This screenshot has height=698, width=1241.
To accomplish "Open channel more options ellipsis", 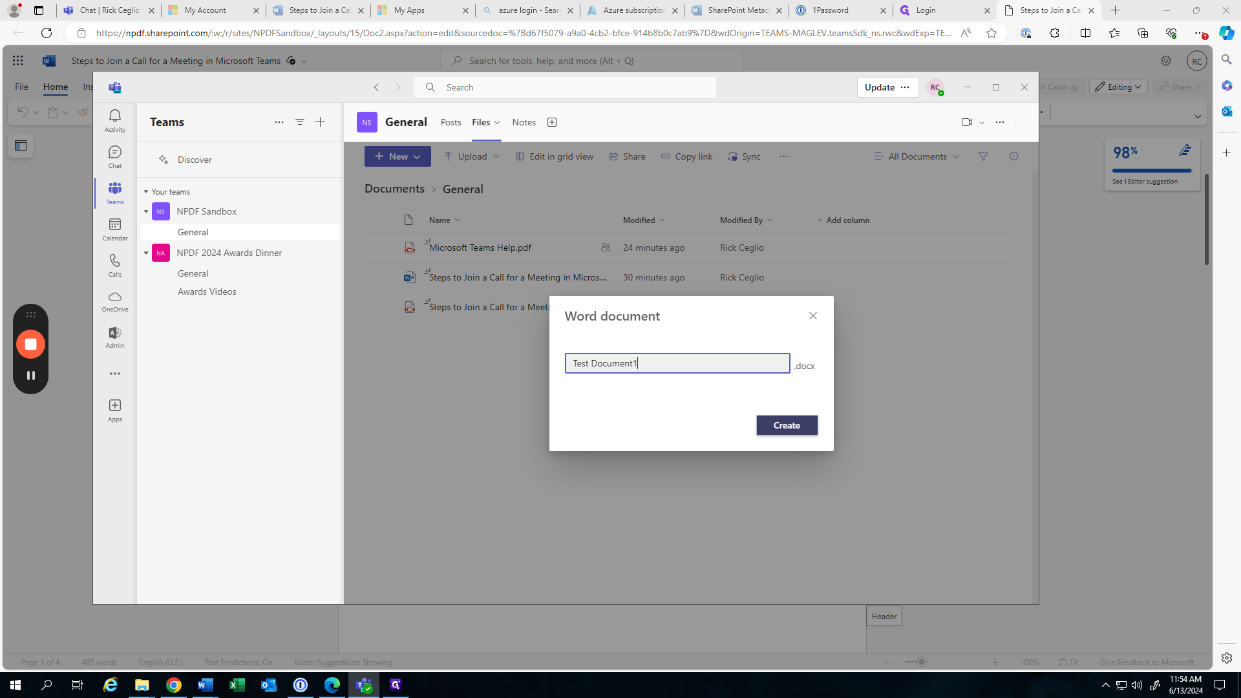I will 1000,122.
